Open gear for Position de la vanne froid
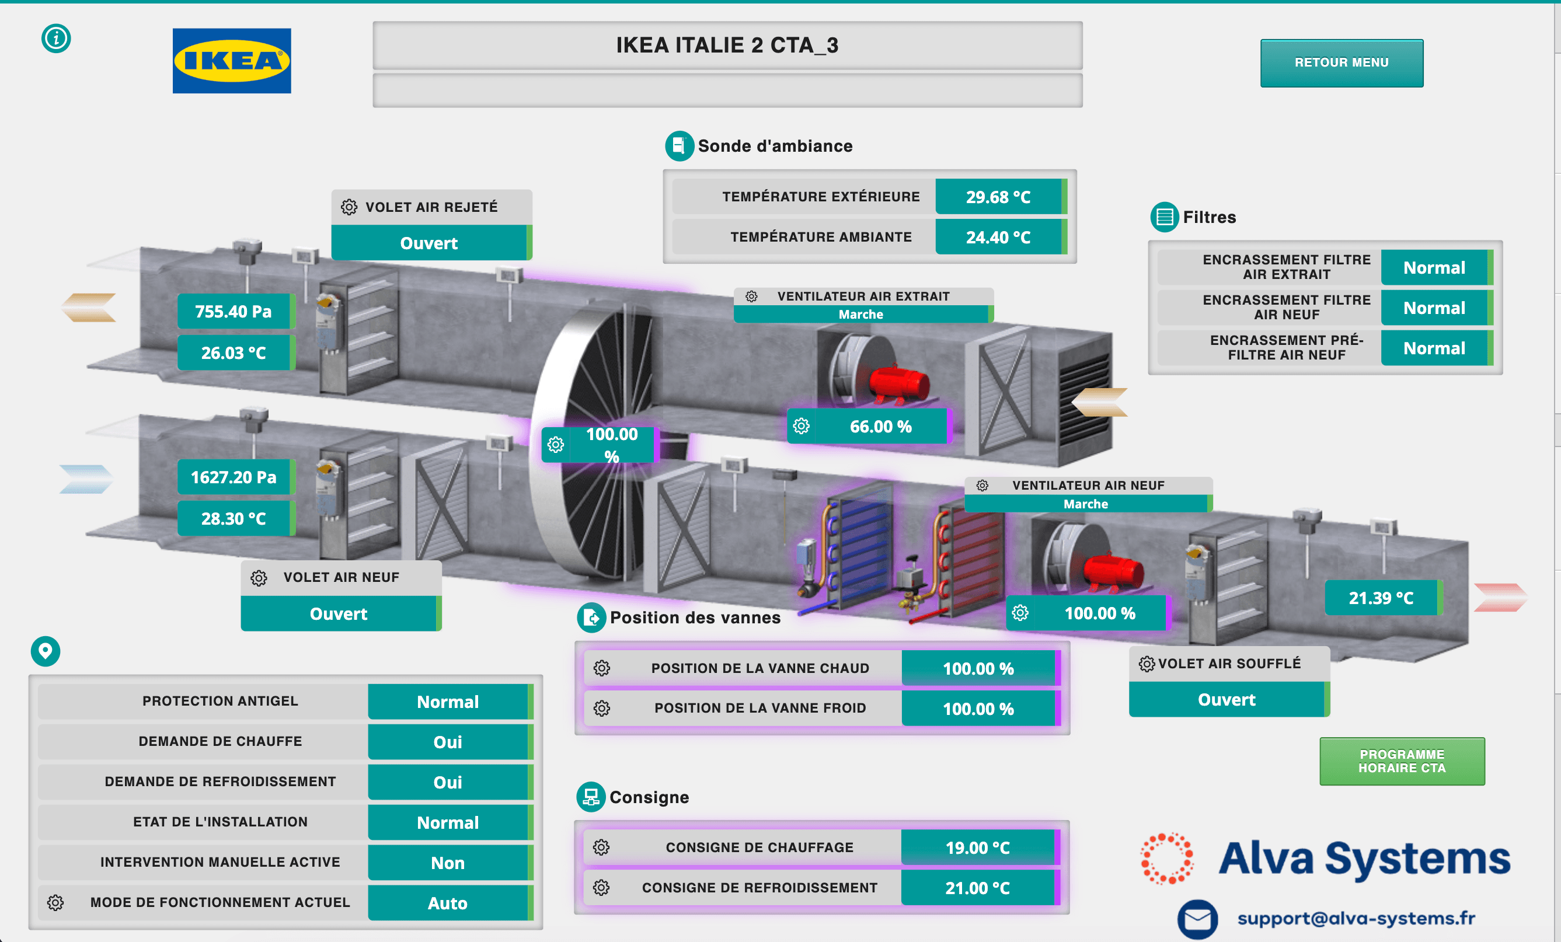 pos(602,707)
